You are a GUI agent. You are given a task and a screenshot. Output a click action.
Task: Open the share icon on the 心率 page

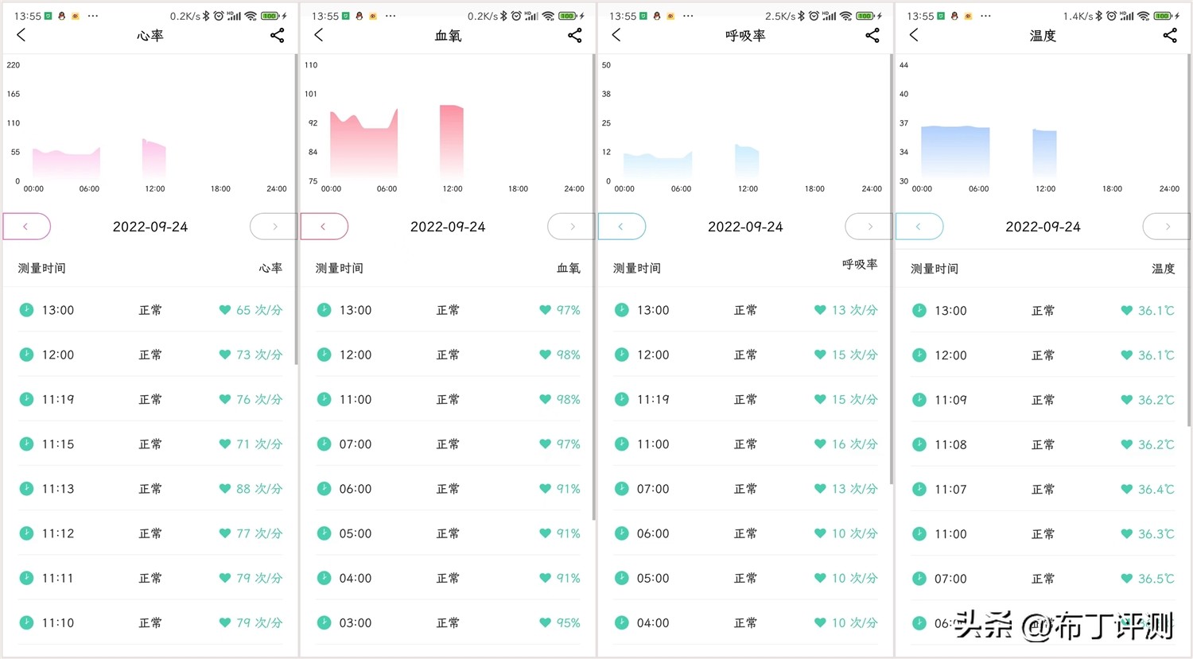tap(277, 35)
